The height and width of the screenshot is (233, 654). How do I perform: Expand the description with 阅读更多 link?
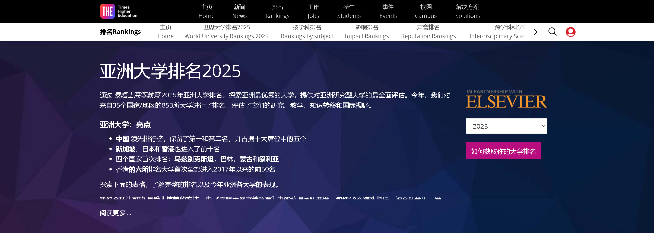click(115, 213)
